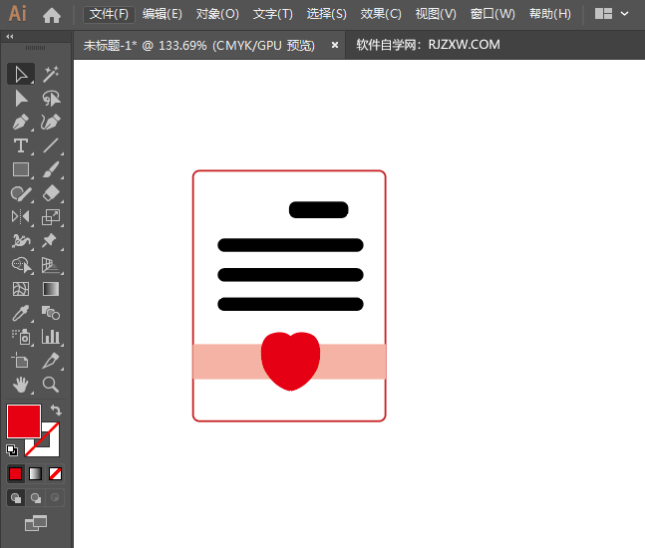
Task: Click the red heart shape on canvas
Action: click(x=290, y=361)
